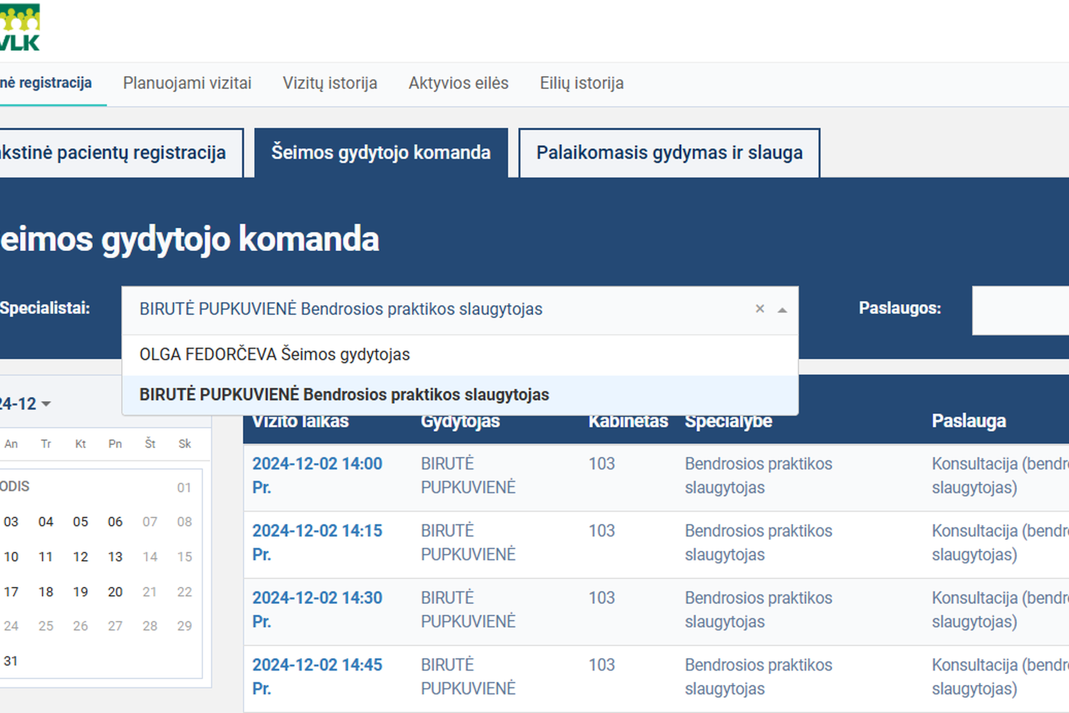Collapse the Specialistai dropdown arrow
Image resolution: width=1069 pixels, height=713 pixels.
[x=782, y=310]
